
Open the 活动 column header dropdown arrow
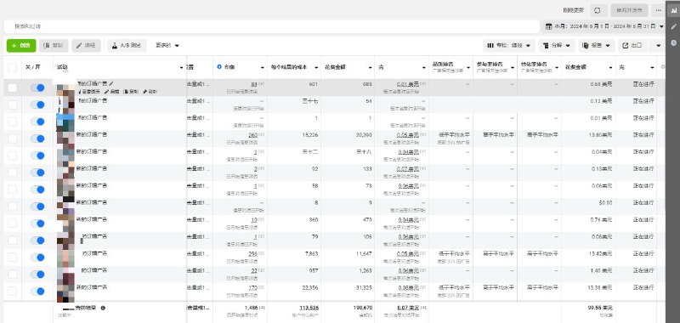click(181, 68)
